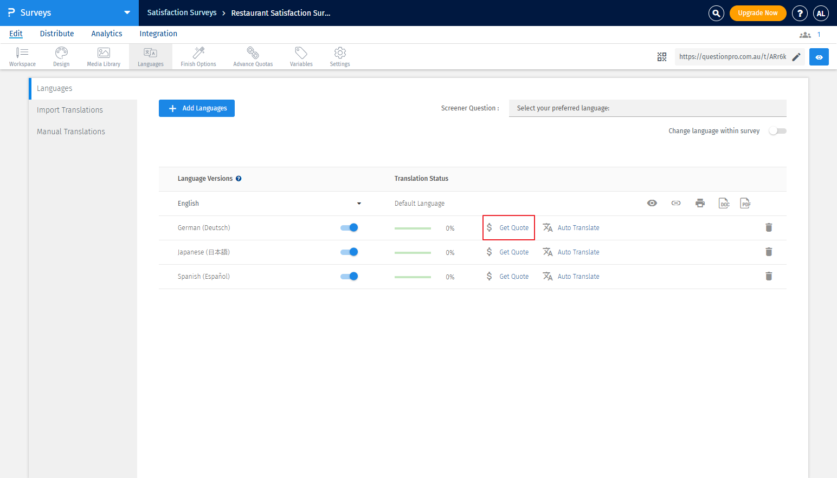Turn off the Japanese language toggle
The width and height of the screenshot is (837, 478).
click(349, 252)
